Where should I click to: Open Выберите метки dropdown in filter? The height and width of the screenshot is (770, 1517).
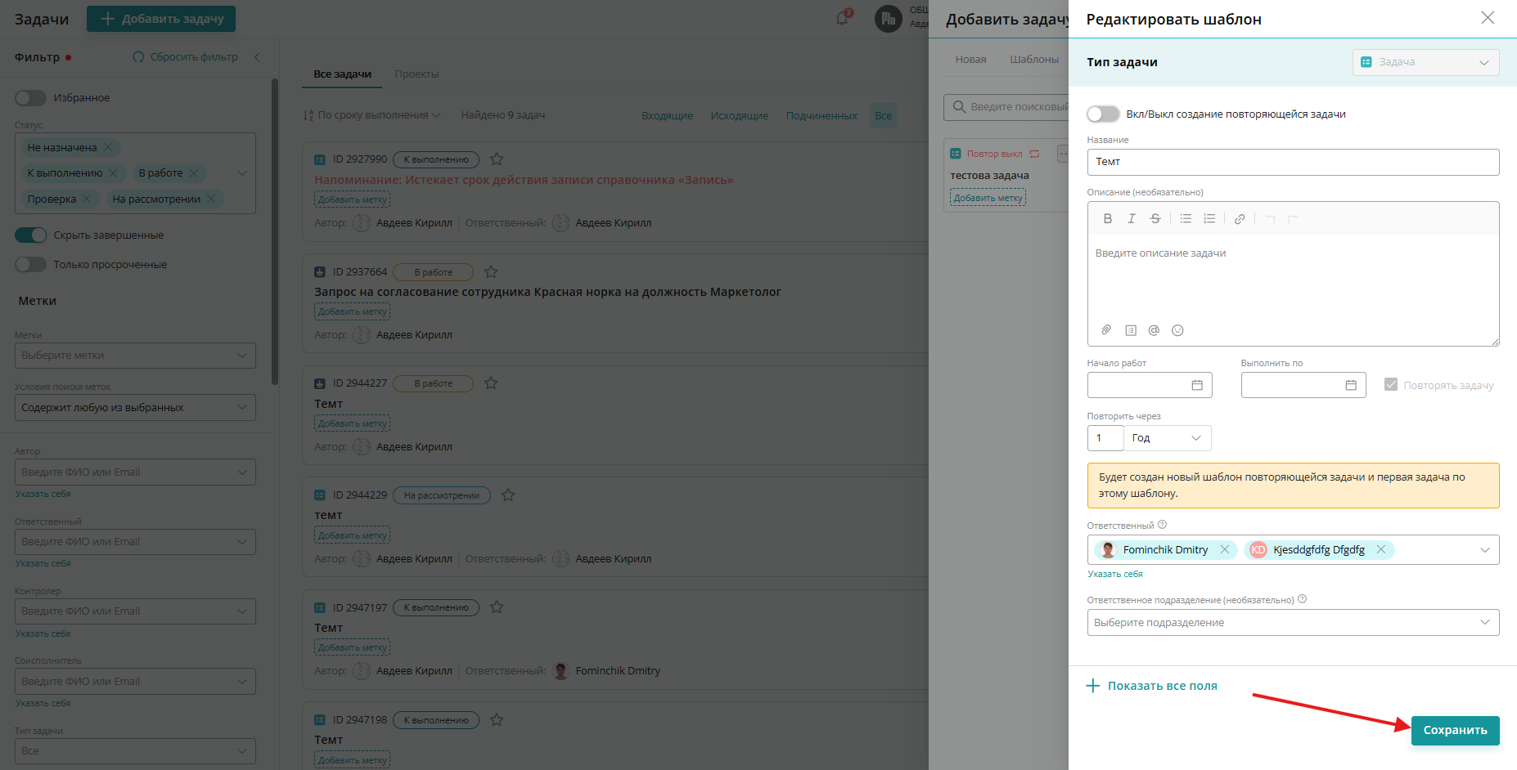point(135,356)
